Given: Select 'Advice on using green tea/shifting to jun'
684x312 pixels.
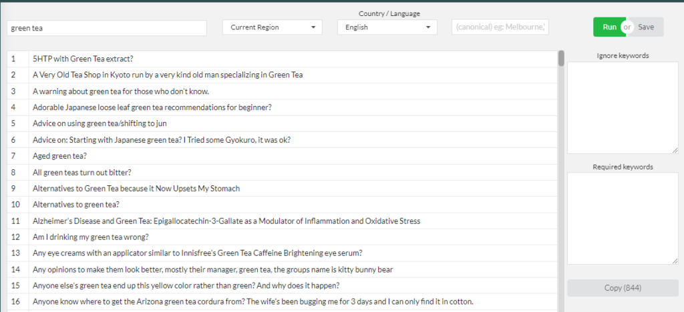Looking at the screenshot, I should pyautogui.click(x=283, y=123).
